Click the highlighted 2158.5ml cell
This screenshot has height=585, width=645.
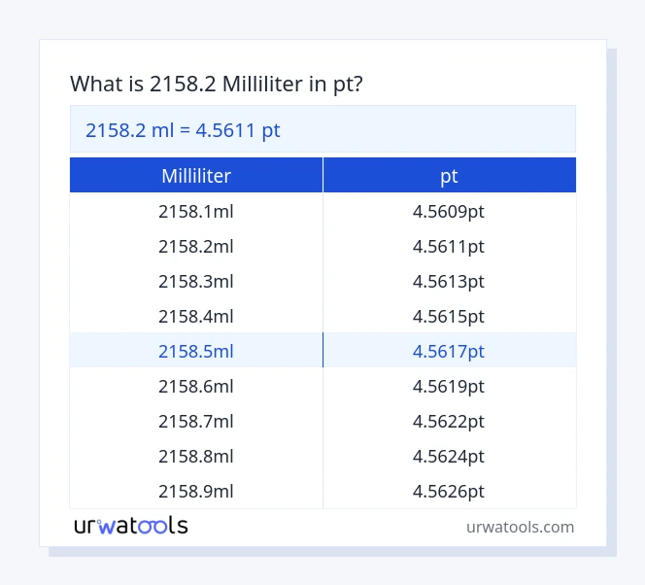196,351
